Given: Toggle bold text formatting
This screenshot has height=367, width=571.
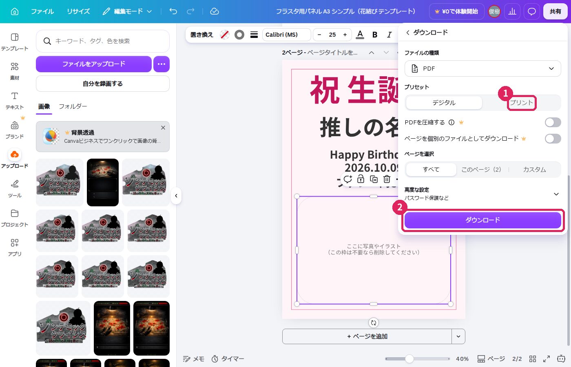Looking at the screenshot, I should pos(375,35).
